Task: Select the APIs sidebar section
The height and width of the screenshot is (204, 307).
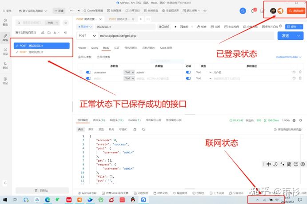Action: tap(5, 38)
